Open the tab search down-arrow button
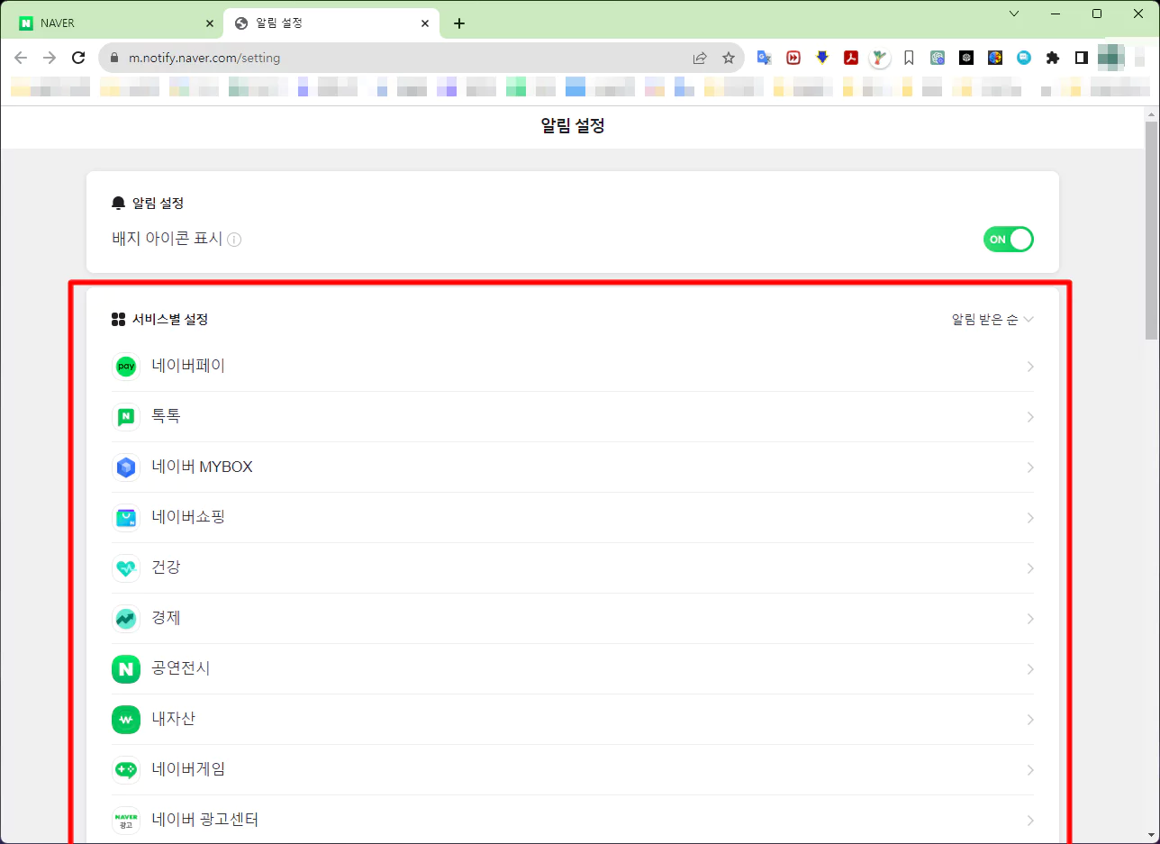The height and width of the screenshot is (844, 1160). [1014, 14]
